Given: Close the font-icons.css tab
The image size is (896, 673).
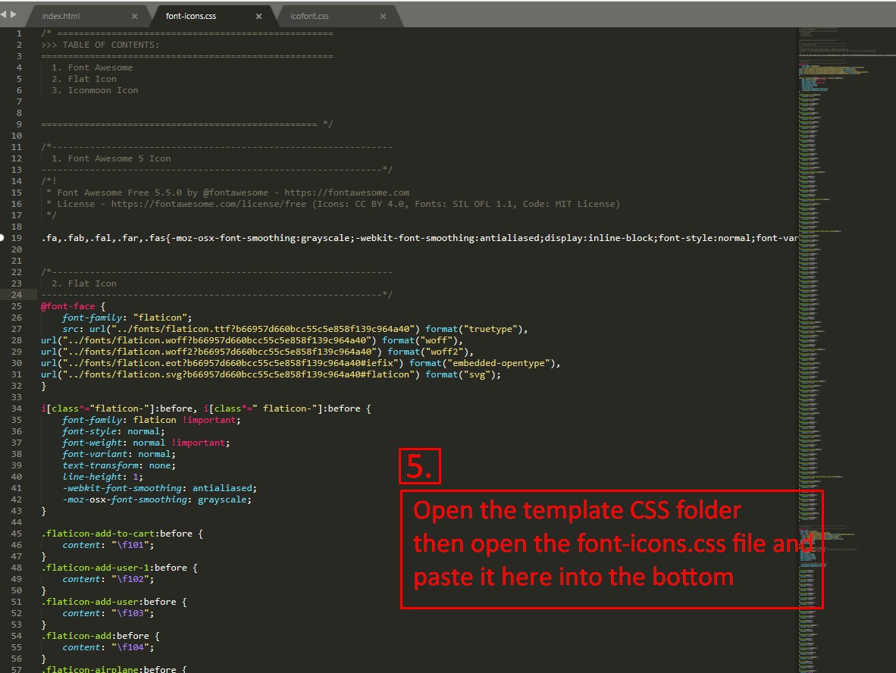Looking at the screenshot, I should [x=258, y=16].
